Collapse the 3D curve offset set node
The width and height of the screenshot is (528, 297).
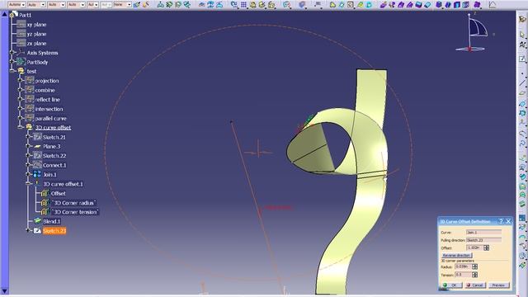click(x=20, y=127)
